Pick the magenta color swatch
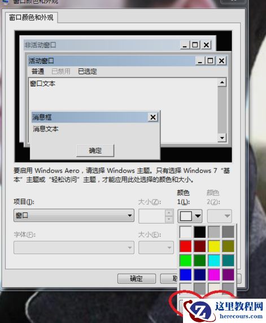266x323 pixels. click(x=214, y=275)
